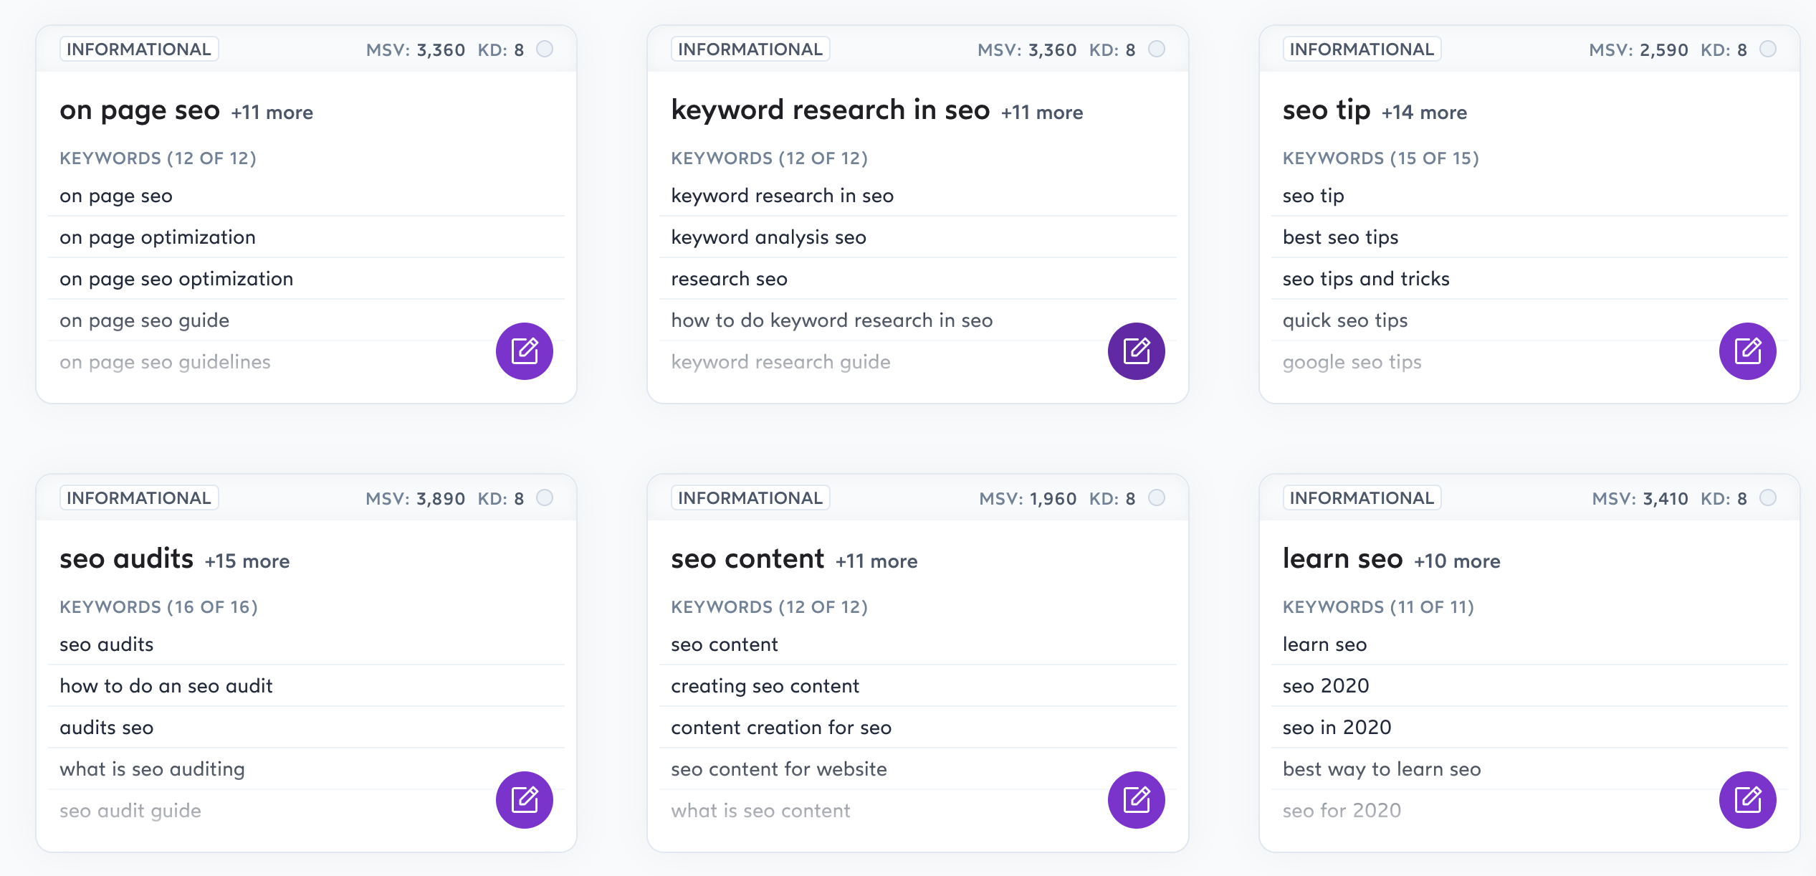Click the INFORMATIONAL tag on 'seo tip' card

(1362, 49)
